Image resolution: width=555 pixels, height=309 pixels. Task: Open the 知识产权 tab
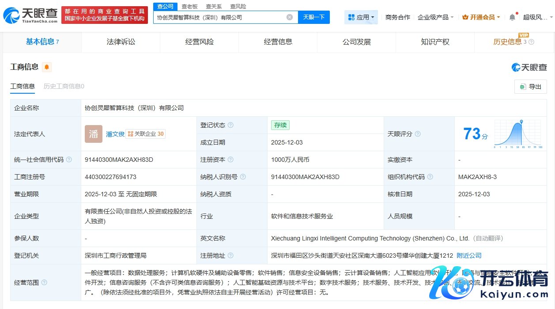click(435, 42)
